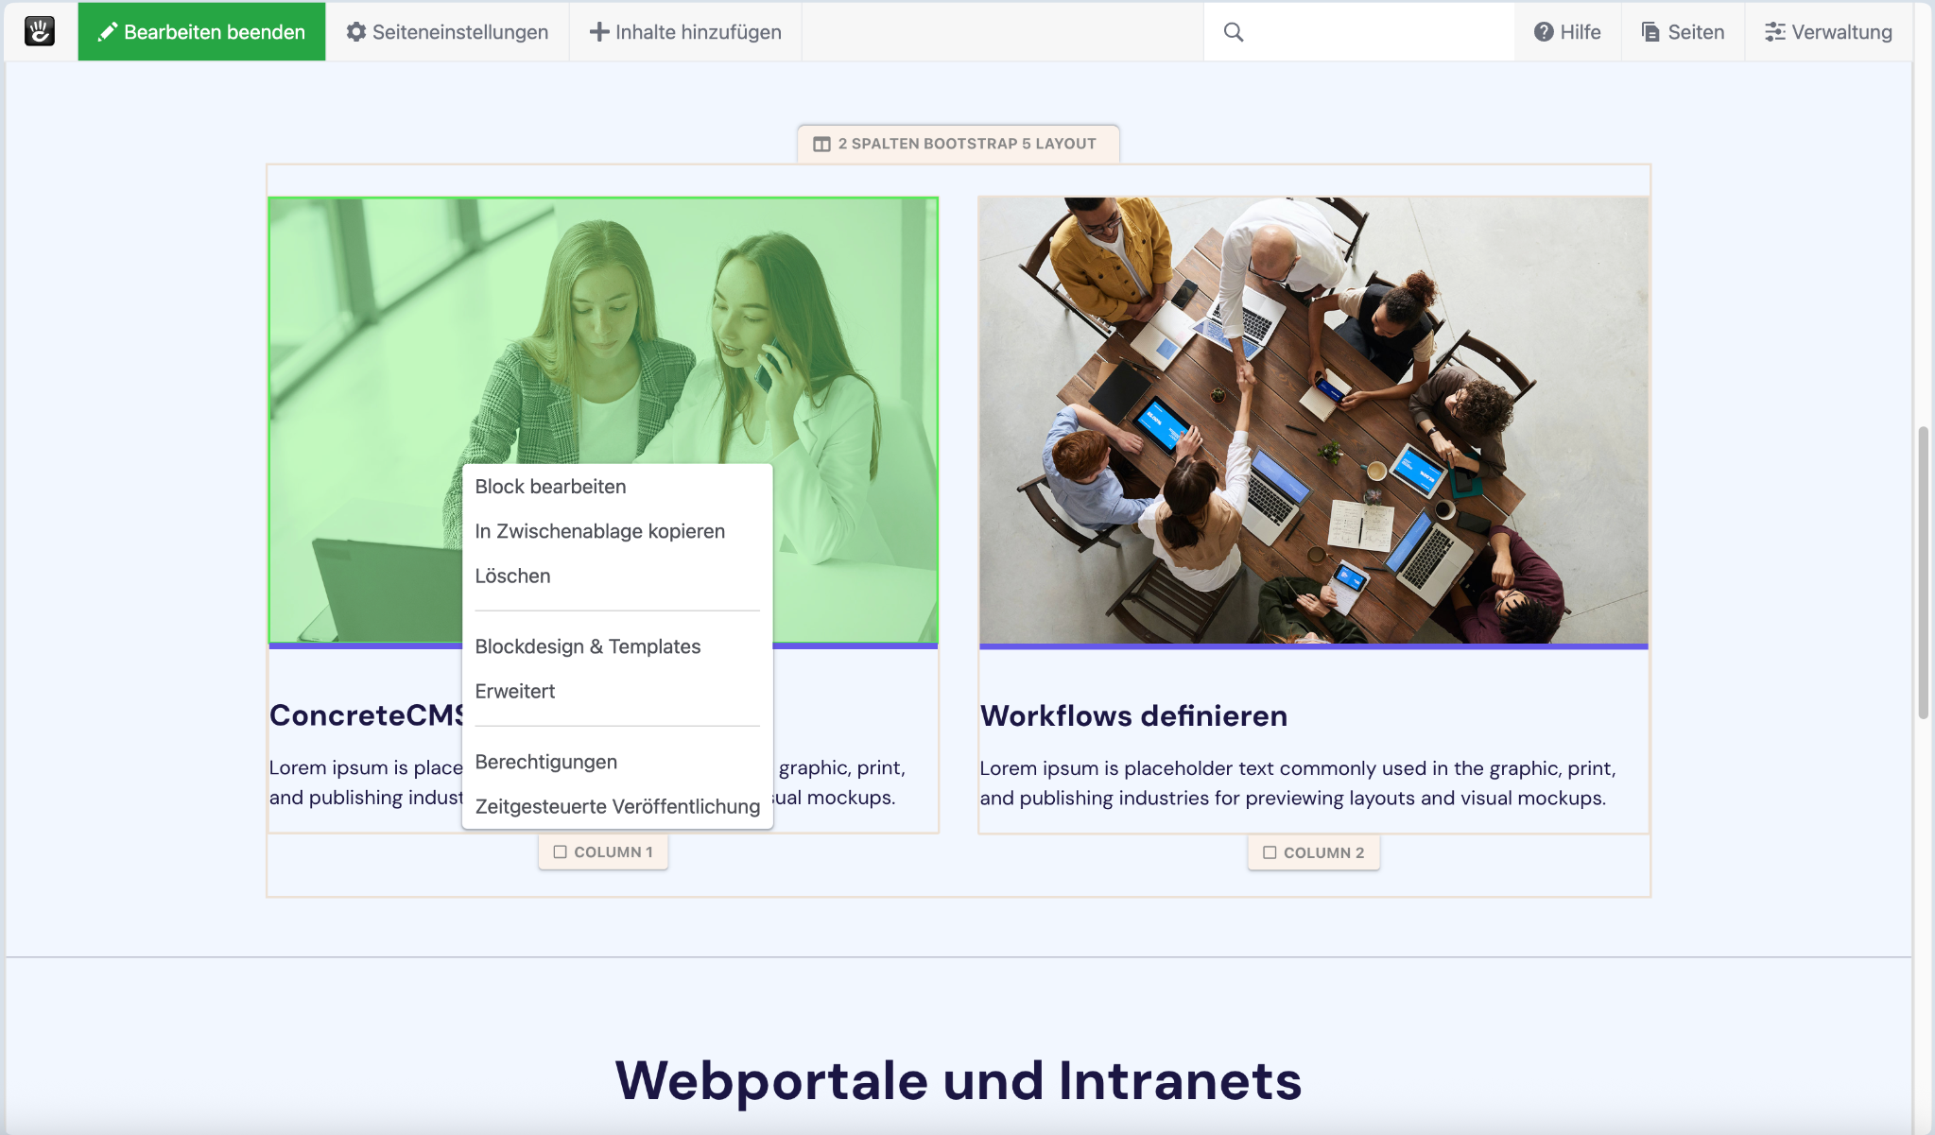Focus the toolbar search input field
Viewport: 1935px width, 1135px height.
(1358, 31)
